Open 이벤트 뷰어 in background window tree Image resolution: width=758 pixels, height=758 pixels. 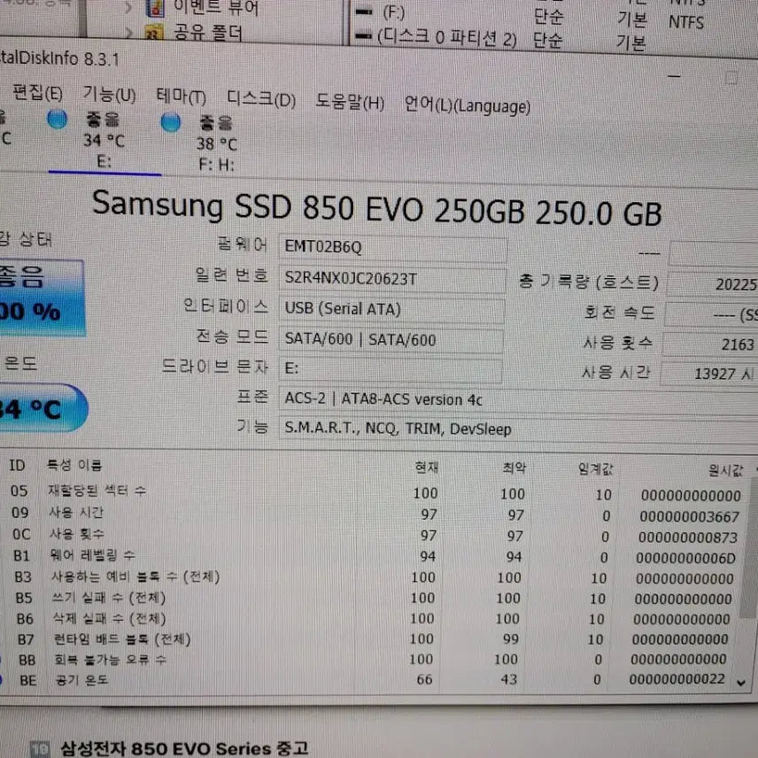coord(215,7)
